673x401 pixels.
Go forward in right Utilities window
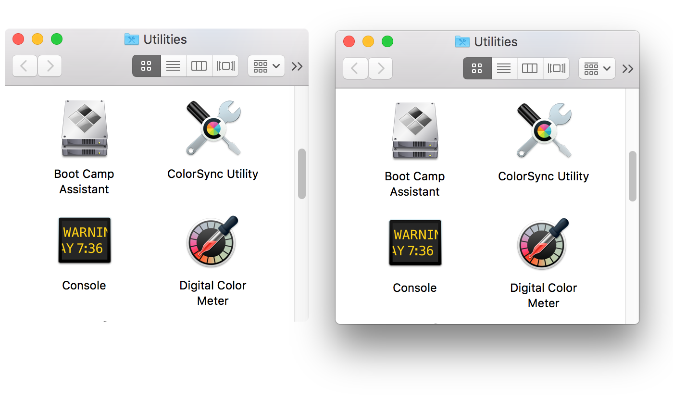point(380,68)
